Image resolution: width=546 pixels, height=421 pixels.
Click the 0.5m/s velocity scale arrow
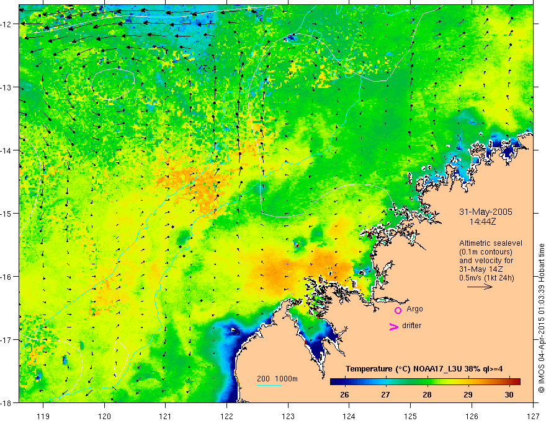coord(480,287)
